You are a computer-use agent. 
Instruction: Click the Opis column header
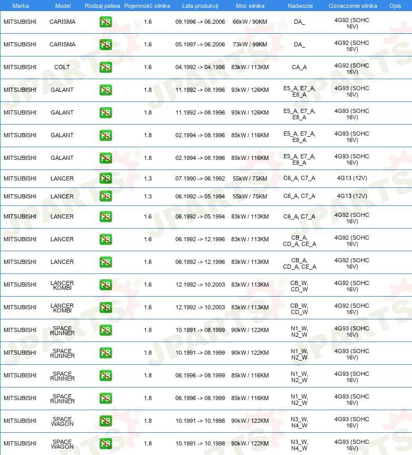point(395,6)
